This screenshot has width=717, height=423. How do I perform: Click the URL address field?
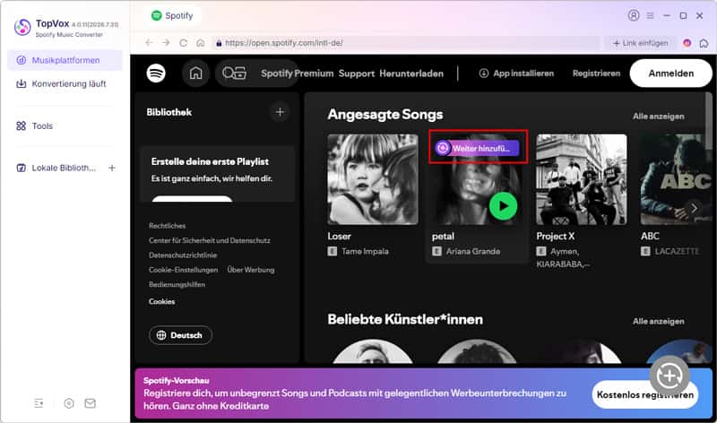406,42
